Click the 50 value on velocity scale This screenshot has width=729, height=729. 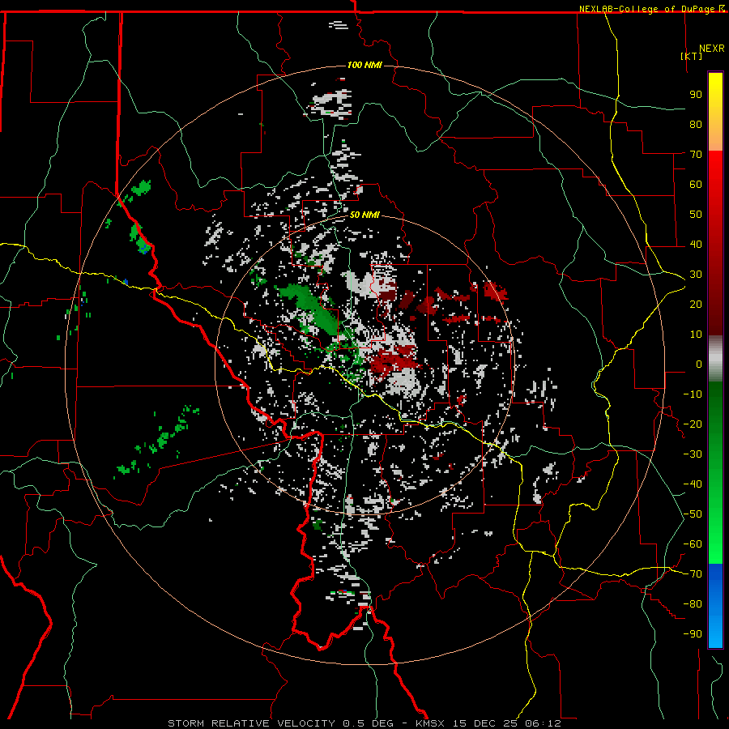[696, 215]
